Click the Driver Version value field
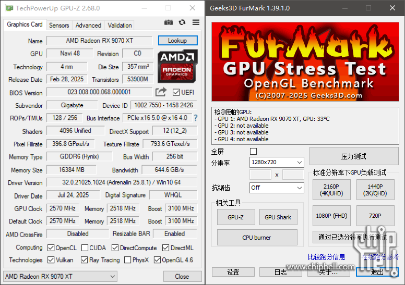Screen dimensions: 405x285 [122, 182]
